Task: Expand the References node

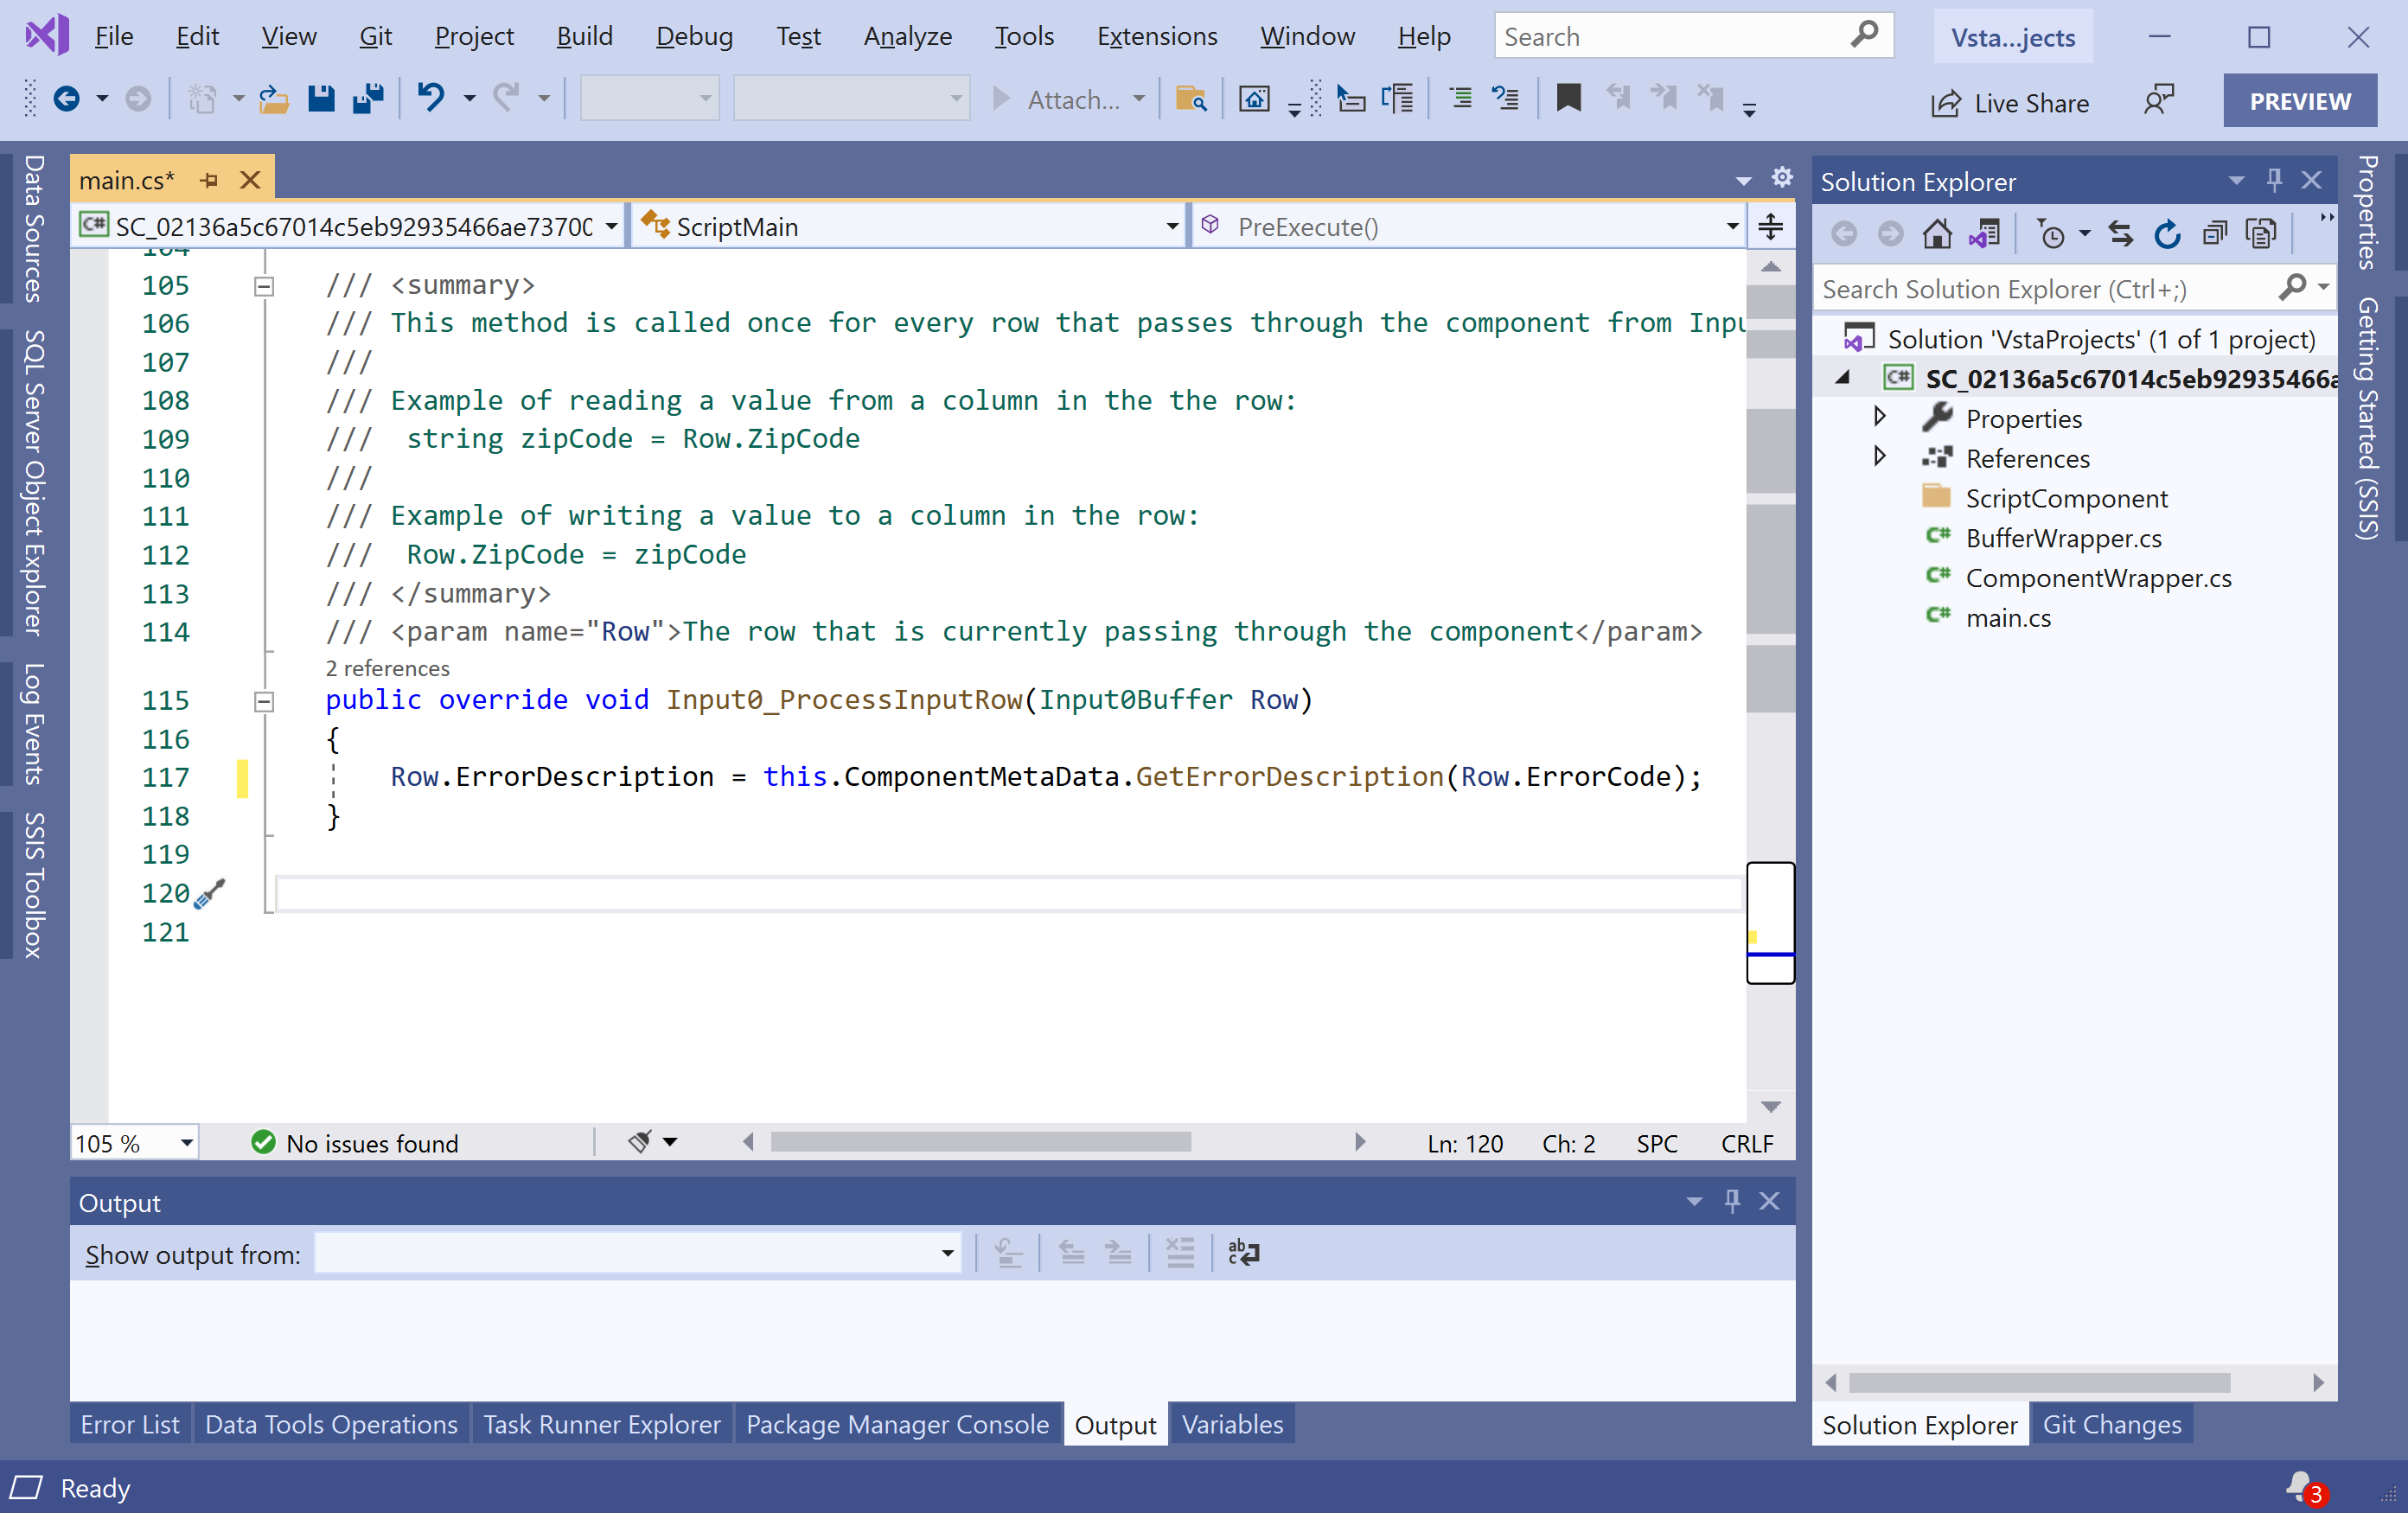Action: 1879,458
